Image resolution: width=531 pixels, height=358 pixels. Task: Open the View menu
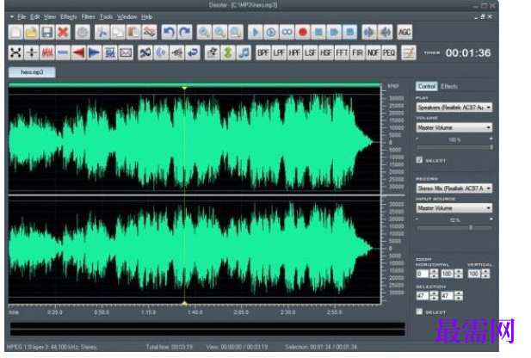[50, 16]
